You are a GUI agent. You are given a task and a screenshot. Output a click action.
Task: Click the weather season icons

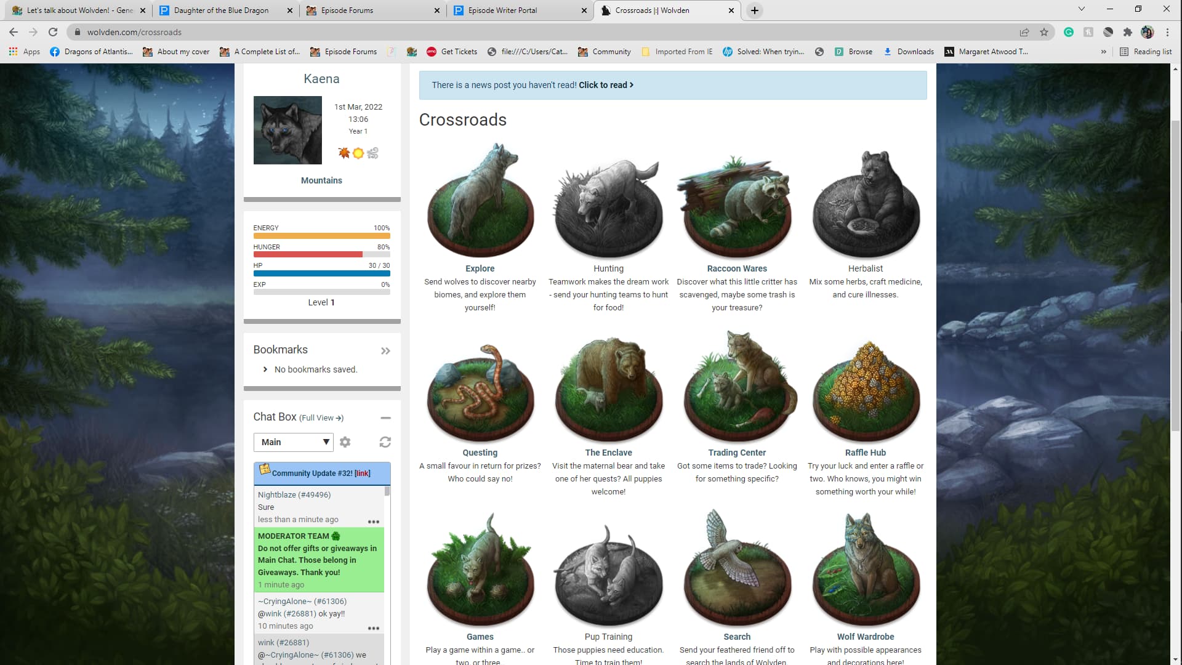[358, 153]
